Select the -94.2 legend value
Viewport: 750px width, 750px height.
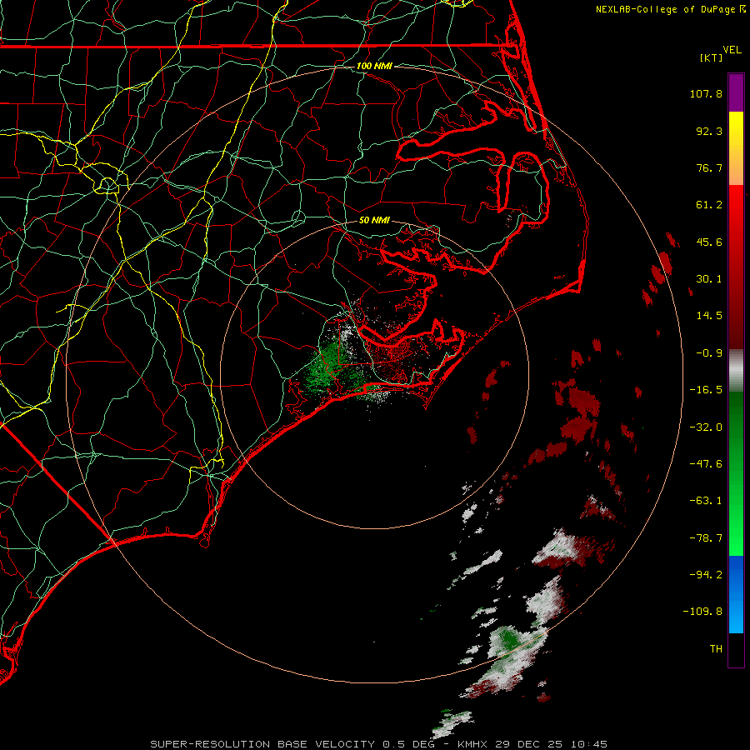pyautogui.click(x=706, y=575)
